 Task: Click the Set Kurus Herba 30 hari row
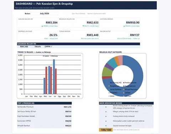point(44,112)
